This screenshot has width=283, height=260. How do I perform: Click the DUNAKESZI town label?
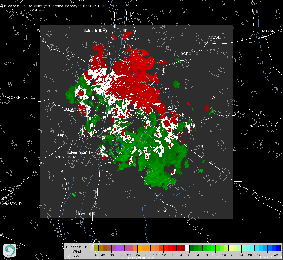tap(130, 39)
